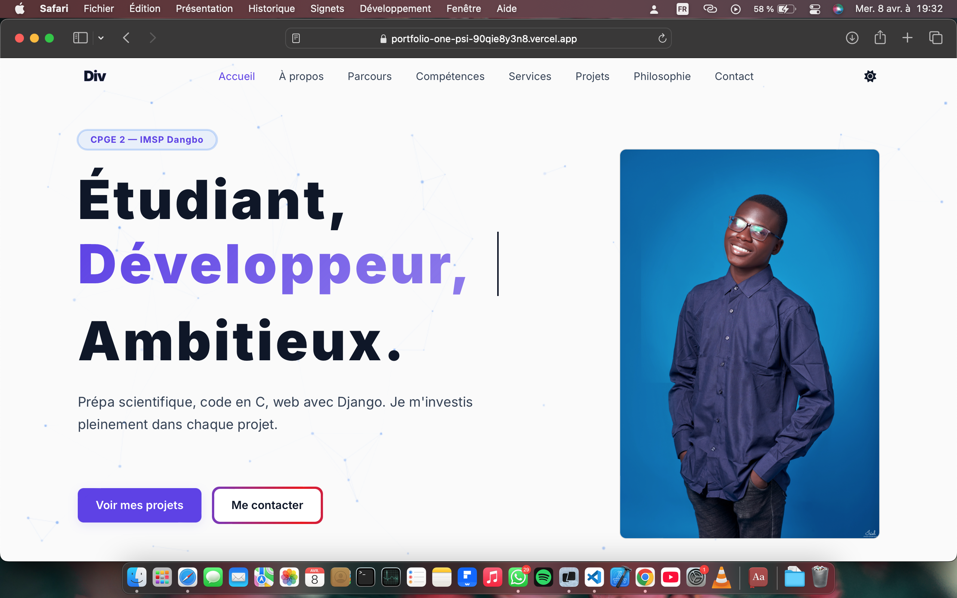Show Safari downloads
This screenshot has height=598, width=957.
[852, 38]
